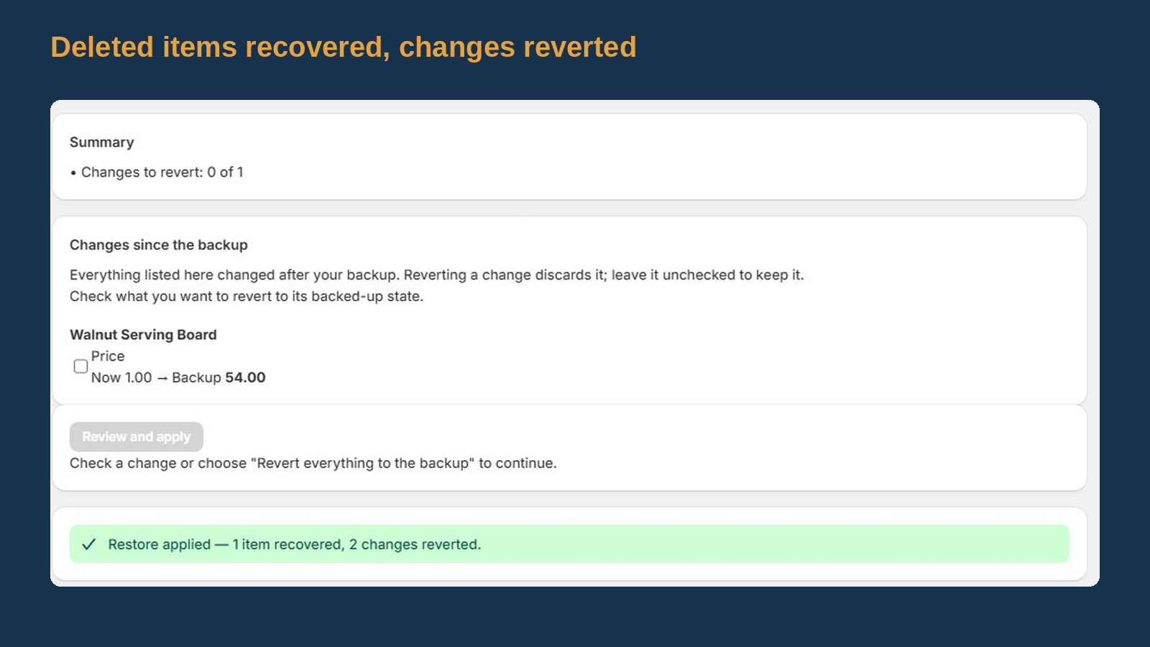
Task: Click the Price field label
Action: 108,356
